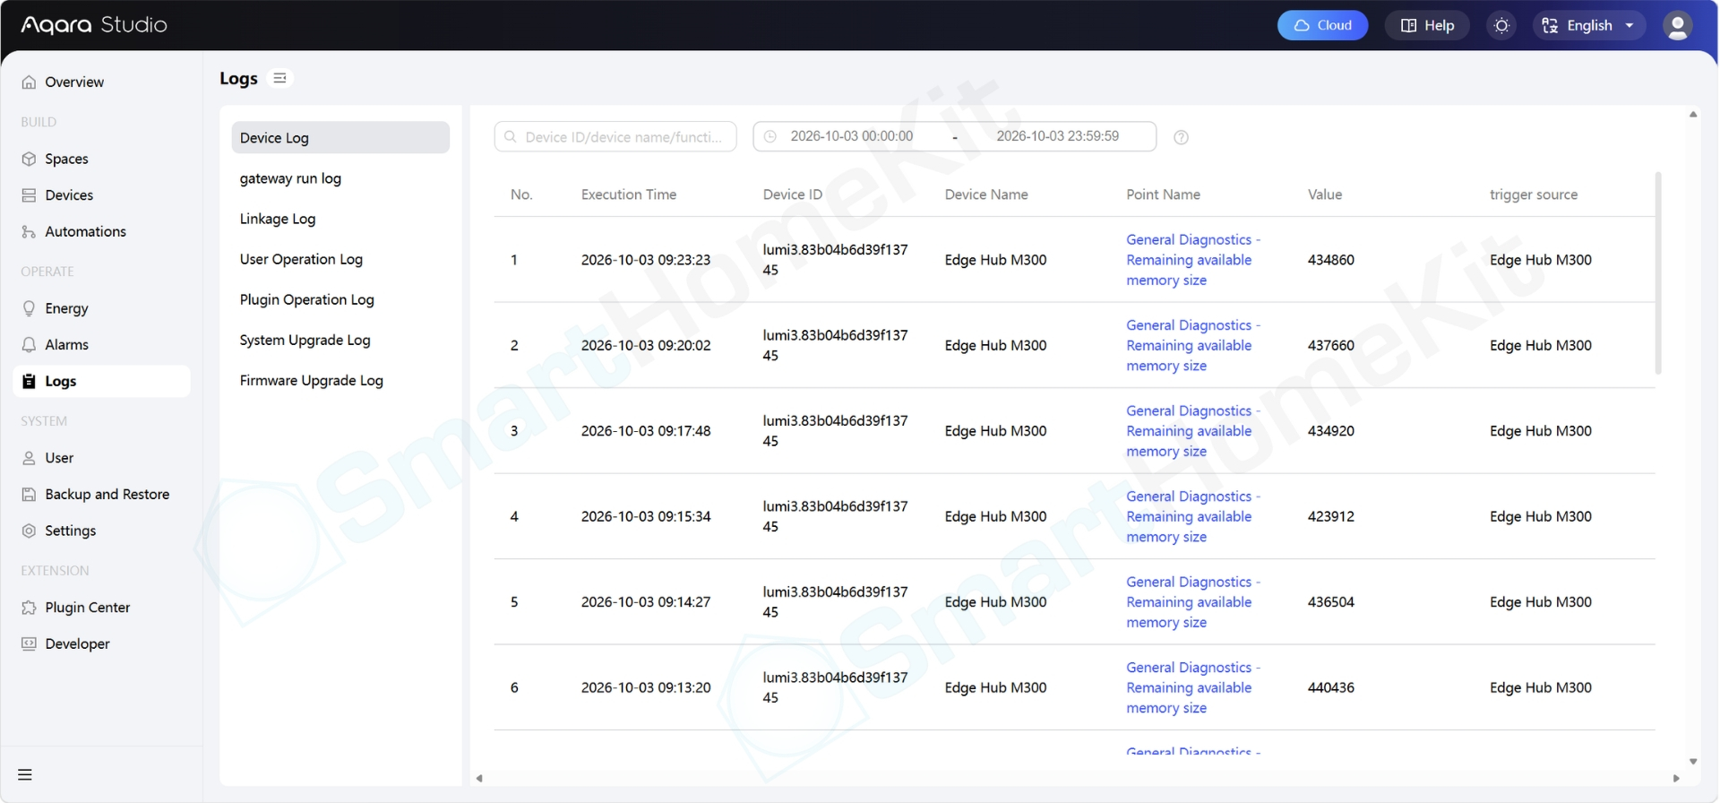This screenshot has height=803, width=1720.
Task: Click execution time 2026-10-03 09:20:02
Action: coord(646,345)
